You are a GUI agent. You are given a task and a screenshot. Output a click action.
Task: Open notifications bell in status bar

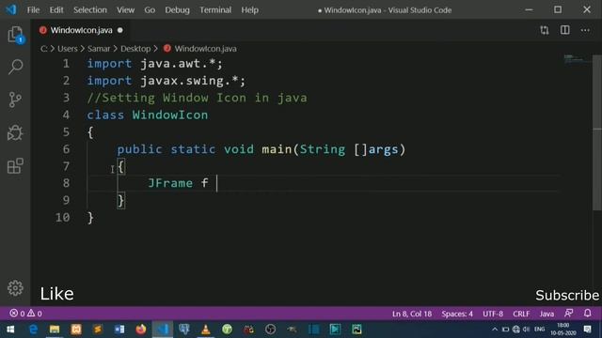587,313
